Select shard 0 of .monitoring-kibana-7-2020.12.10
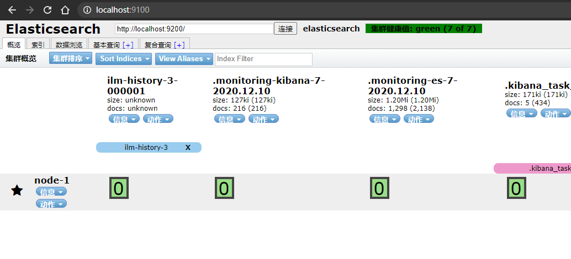571x259 pixels. click(224, 188)
